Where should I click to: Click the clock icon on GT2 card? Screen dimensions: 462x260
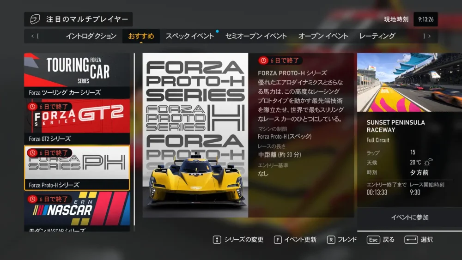pyautogui.click(x=32, y=107)
